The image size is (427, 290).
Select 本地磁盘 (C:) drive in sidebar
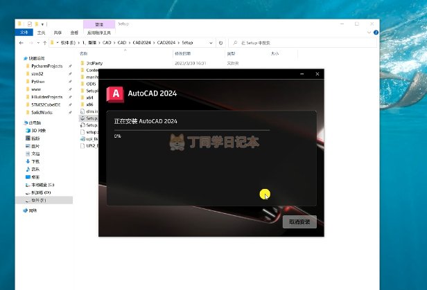[x=40, y=185]
